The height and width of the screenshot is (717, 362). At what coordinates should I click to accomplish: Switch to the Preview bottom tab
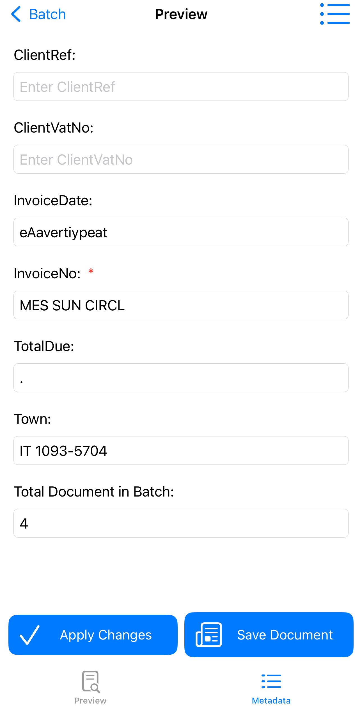pyautogui.click(x=90, y=688)
